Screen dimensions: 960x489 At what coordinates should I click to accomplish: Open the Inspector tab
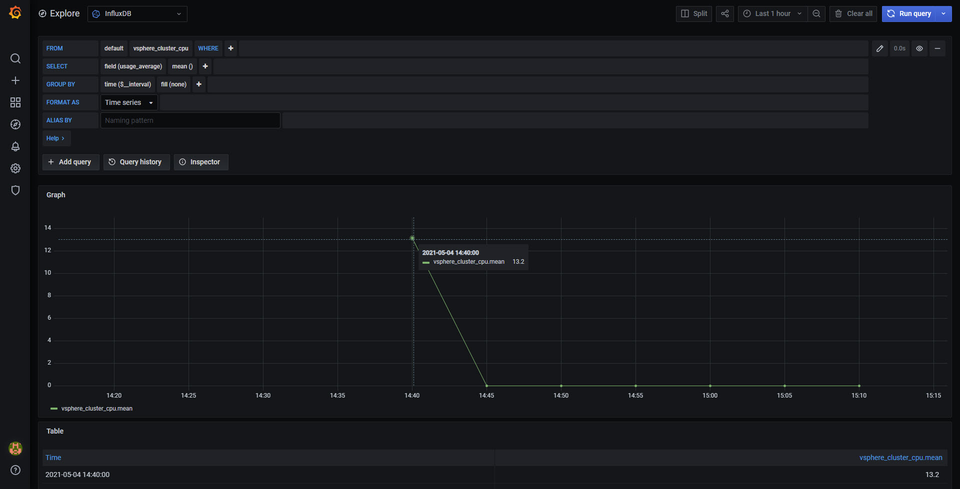[201, 162]
